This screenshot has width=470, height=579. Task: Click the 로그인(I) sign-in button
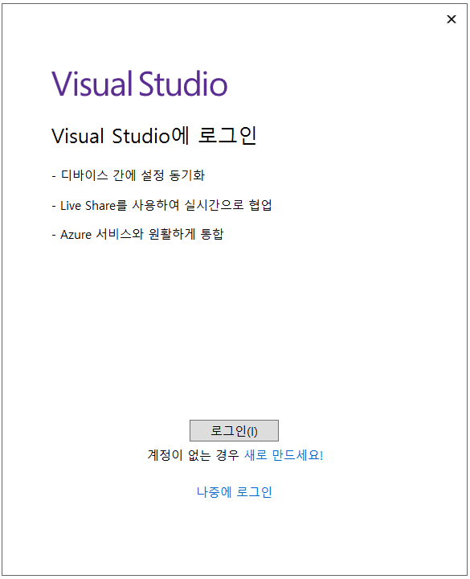coord(234,430)
